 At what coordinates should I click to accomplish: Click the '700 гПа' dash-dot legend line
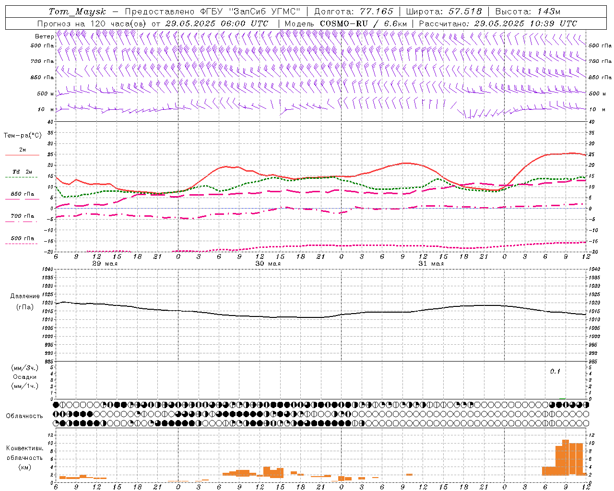coord(21,222)
